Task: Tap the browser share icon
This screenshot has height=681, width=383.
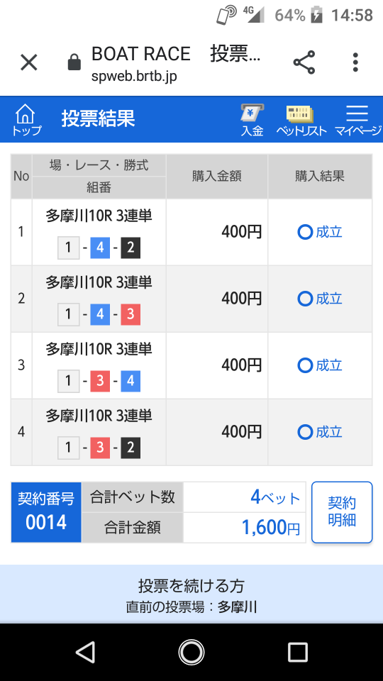Action: point(304,62)
